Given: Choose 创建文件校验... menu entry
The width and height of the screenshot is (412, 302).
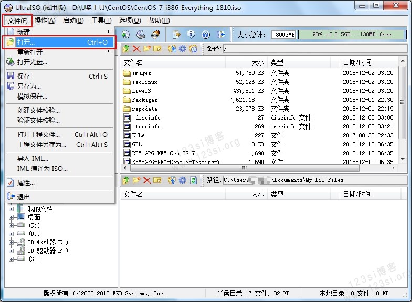Looking at the screenshot, I should click(x=60, y=111).
